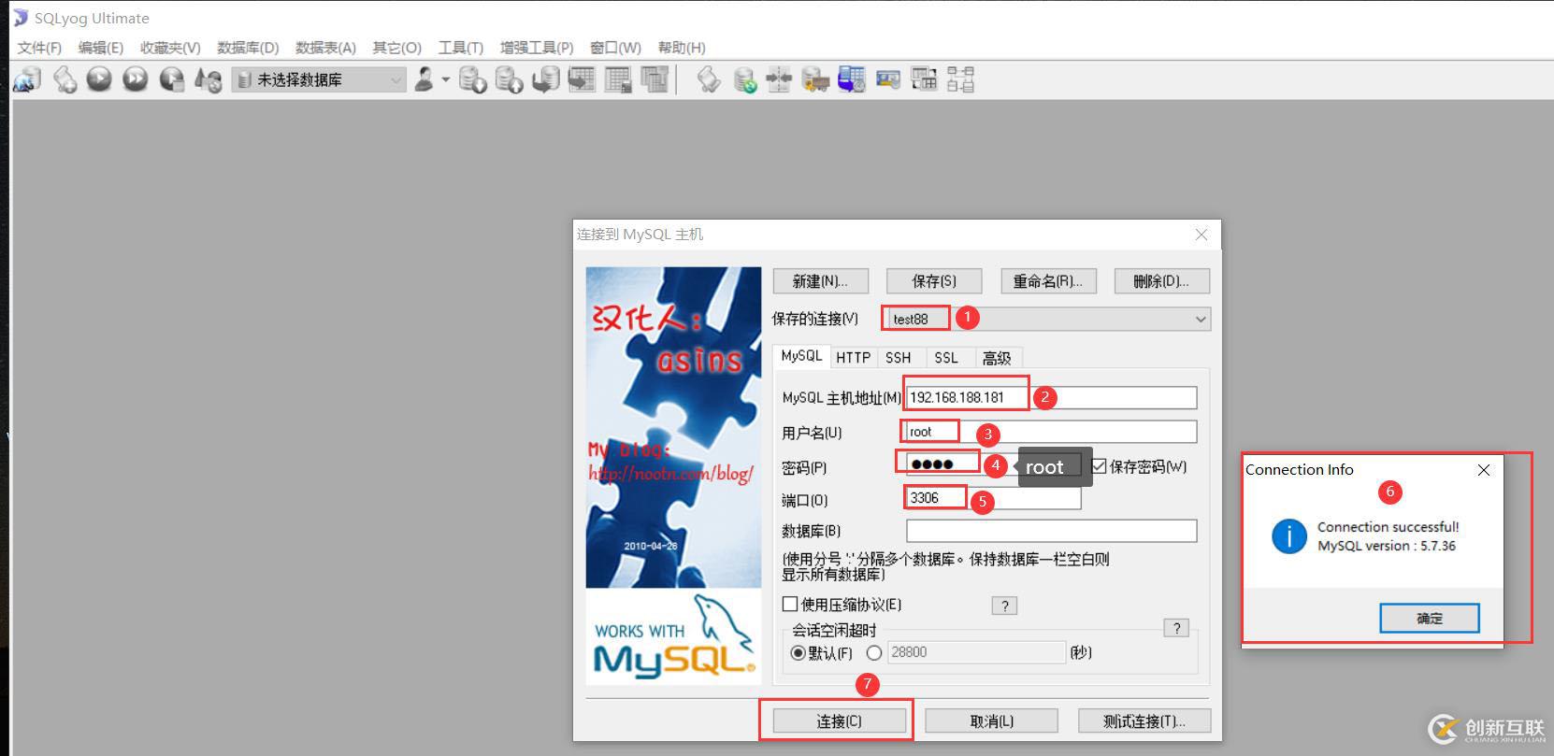
Task: Open the 窗口 menu
Action: (x=615, y=48)
